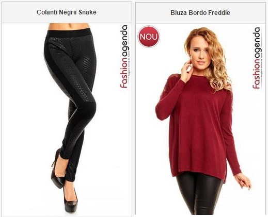Screen dimensions: 268x217
Task: Click gray header bar of Colanti card
Action: pyautogui.click(x=67, y=12)
